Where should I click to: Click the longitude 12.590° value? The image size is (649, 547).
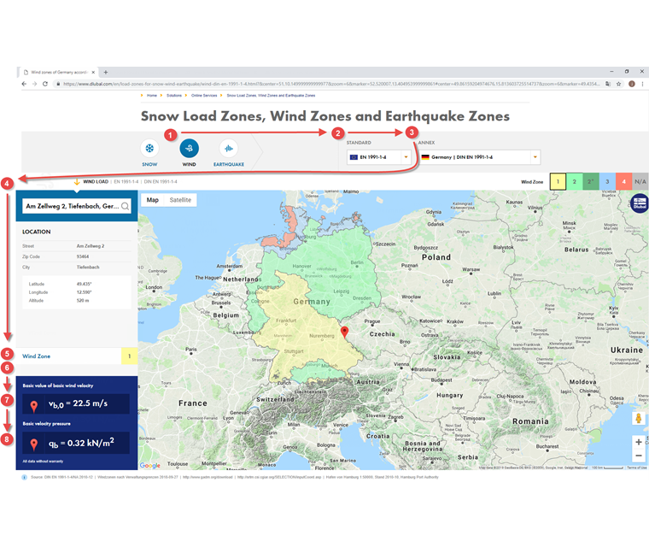[84, 292]
